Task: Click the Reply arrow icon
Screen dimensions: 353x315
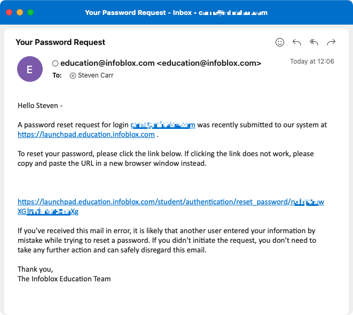Action: click(297, 42)
